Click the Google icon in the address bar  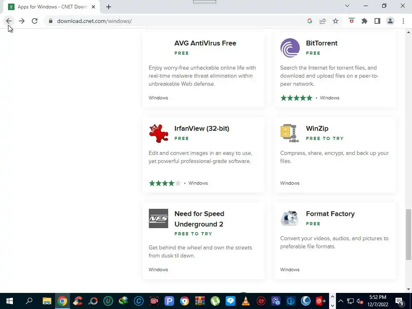coord(309,21)
